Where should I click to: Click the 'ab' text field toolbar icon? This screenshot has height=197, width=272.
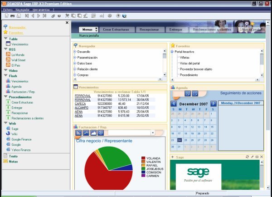(102, 16)
